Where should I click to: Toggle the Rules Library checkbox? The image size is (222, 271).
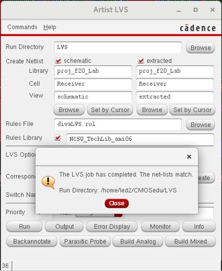(58, 138)
